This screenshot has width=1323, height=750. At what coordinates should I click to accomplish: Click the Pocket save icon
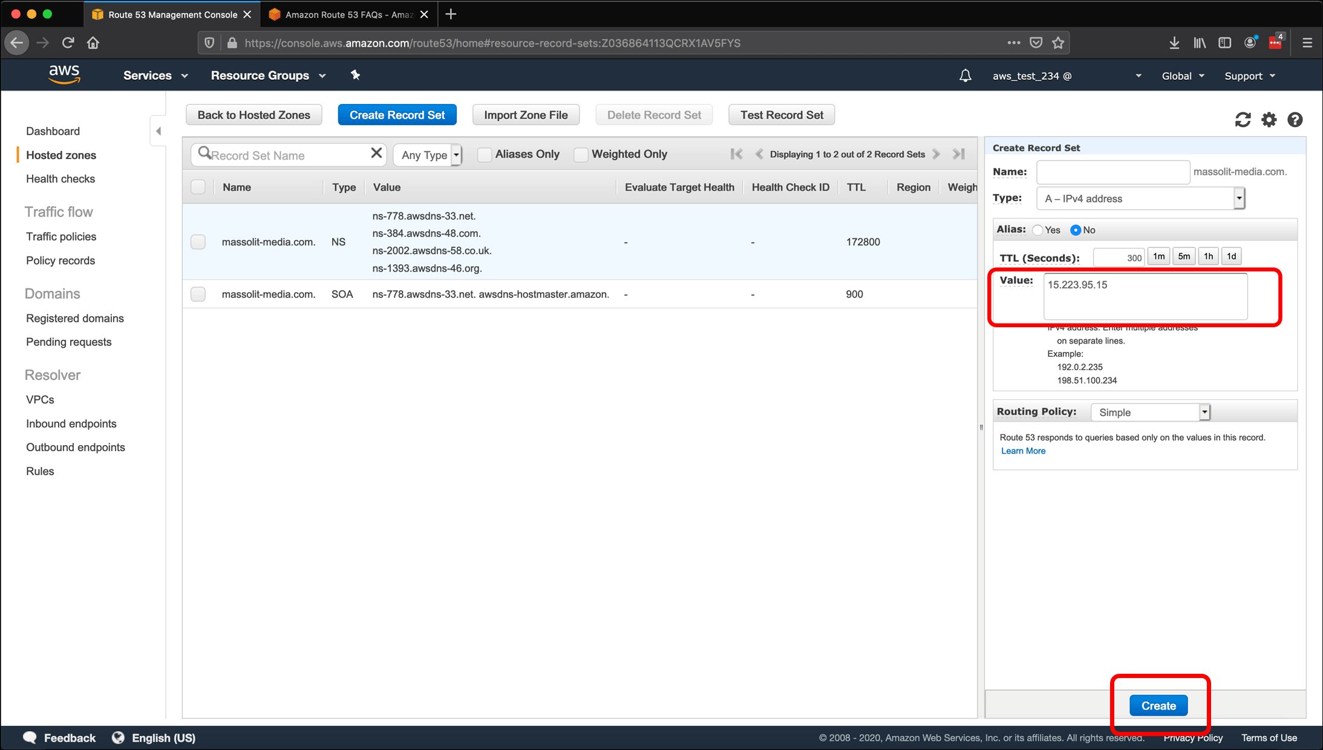1036,43
